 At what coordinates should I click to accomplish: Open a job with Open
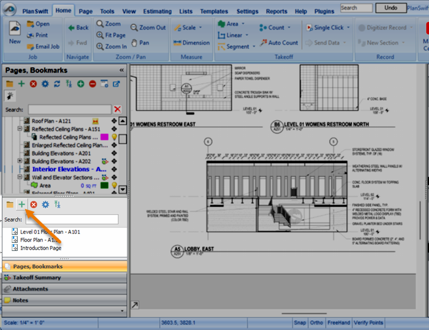38,24
